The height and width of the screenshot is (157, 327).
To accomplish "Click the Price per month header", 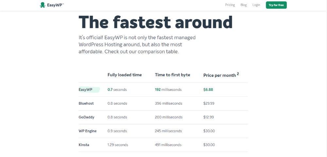I will [x=220, y=75].
